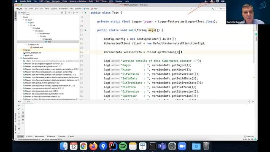Open Finder from the dock

[64, 146]
